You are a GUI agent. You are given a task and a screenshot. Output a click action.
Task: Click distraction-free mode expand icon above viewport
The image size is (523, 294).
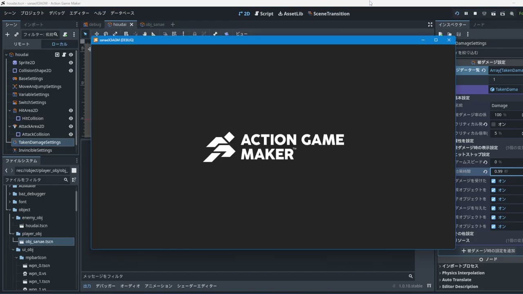[x=430, y=24]
